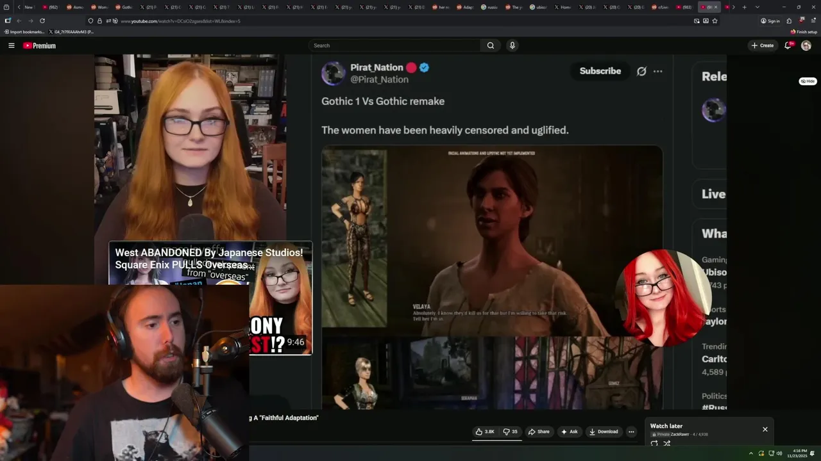Click the tracking protection shield icon
Viewport: 821px width, 461px height.
coord(90,20)
